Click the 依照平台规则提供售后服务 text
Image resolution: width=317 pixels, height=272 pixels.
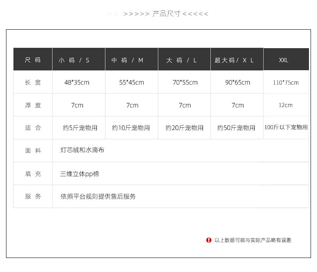pos(98,196)
